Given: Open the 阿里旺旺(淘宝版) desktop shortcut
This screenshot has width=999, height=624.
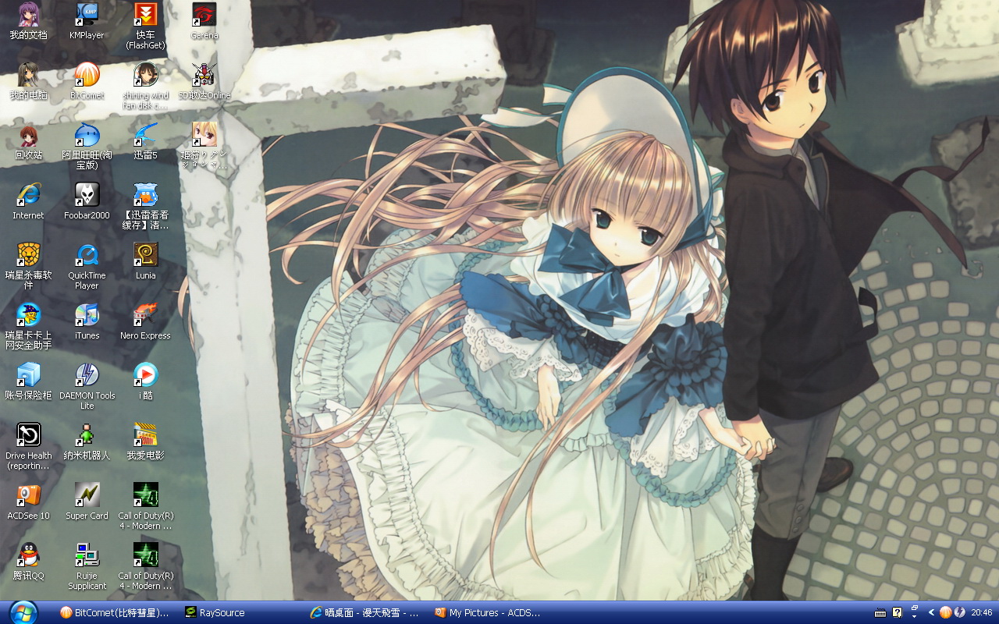Looking at the screenshot, I should 87,146.
